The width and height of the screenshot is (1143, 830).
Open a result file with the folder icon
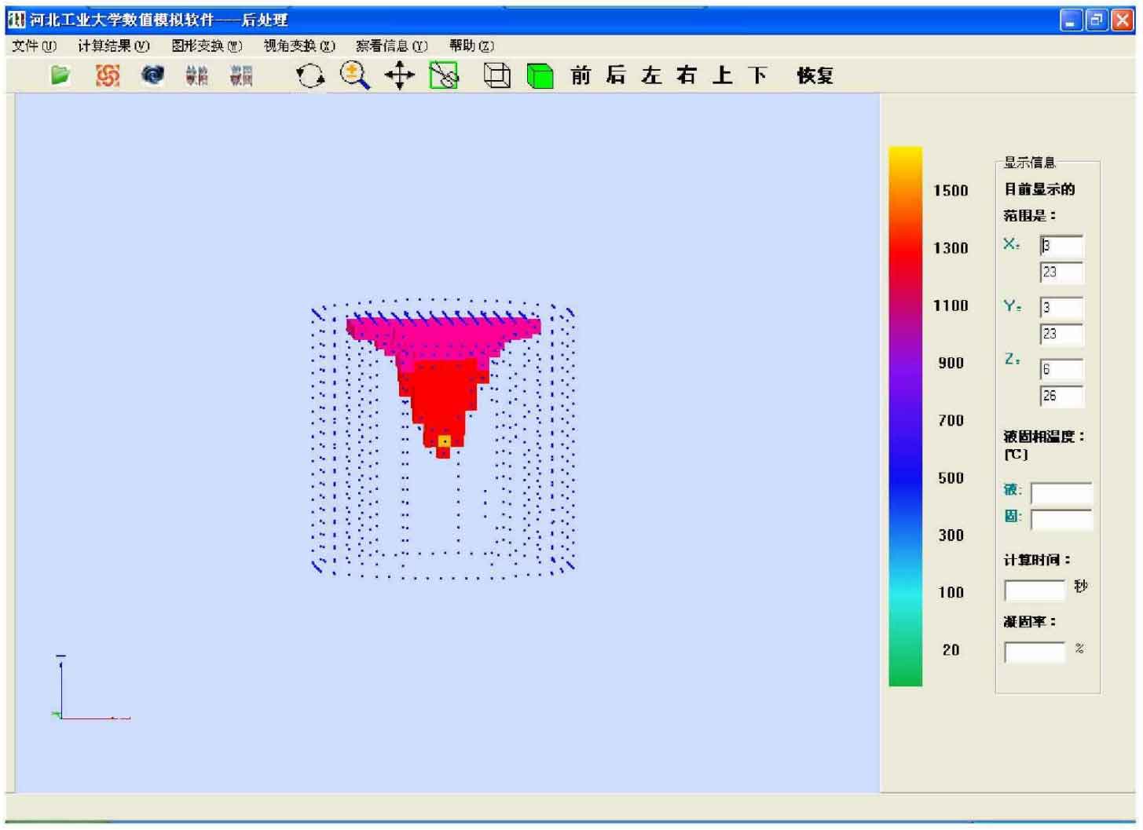click(59, 75)
